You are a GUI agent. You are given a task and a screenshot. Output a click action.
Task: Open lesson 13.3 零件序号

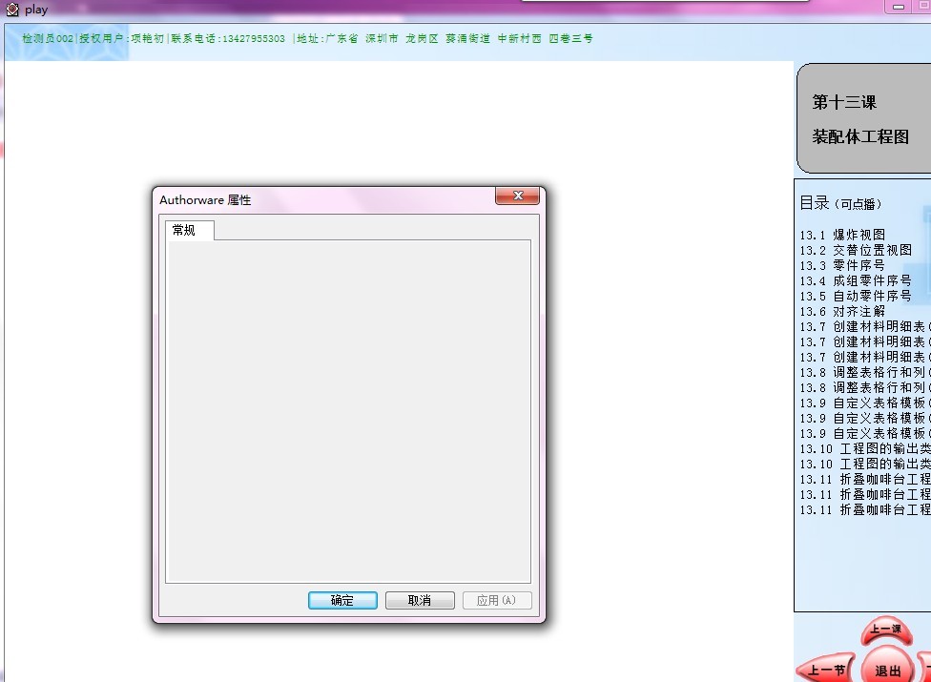tap(842, 265)
